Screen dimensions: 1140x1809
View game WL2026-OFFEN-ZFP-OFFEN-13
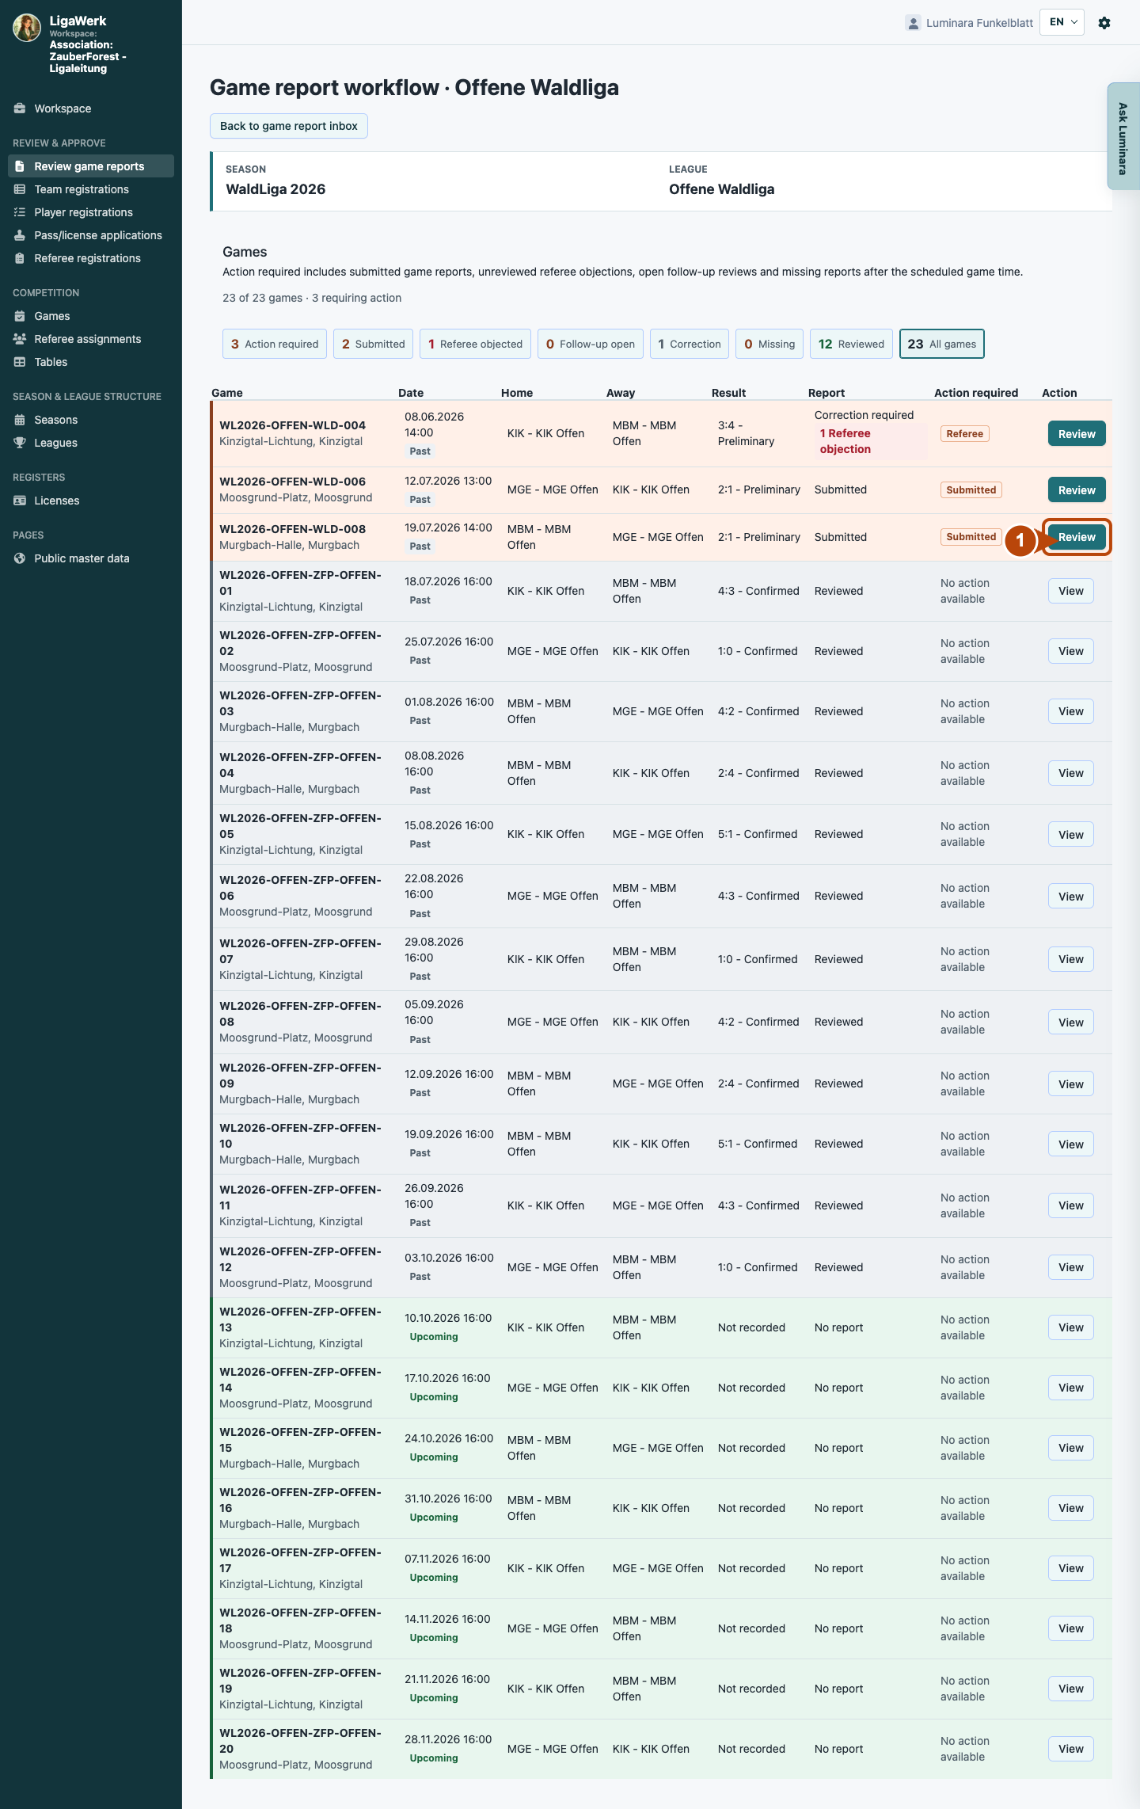(x=1071, y=1327)
